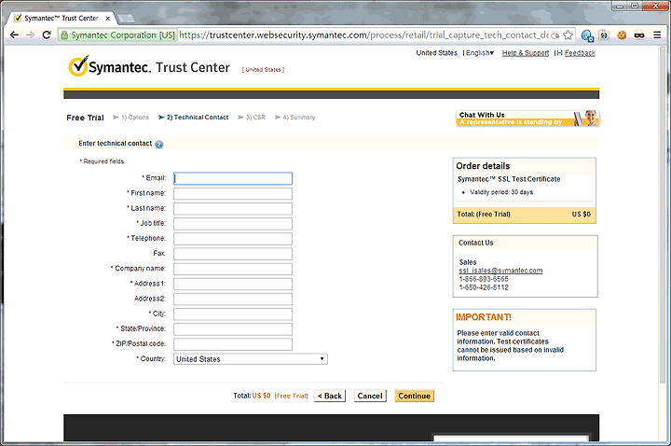The width and height of the screenshot is (671, 446).
Task: Click the IMPORTANT! heading
Action: [x=484, y=317]
